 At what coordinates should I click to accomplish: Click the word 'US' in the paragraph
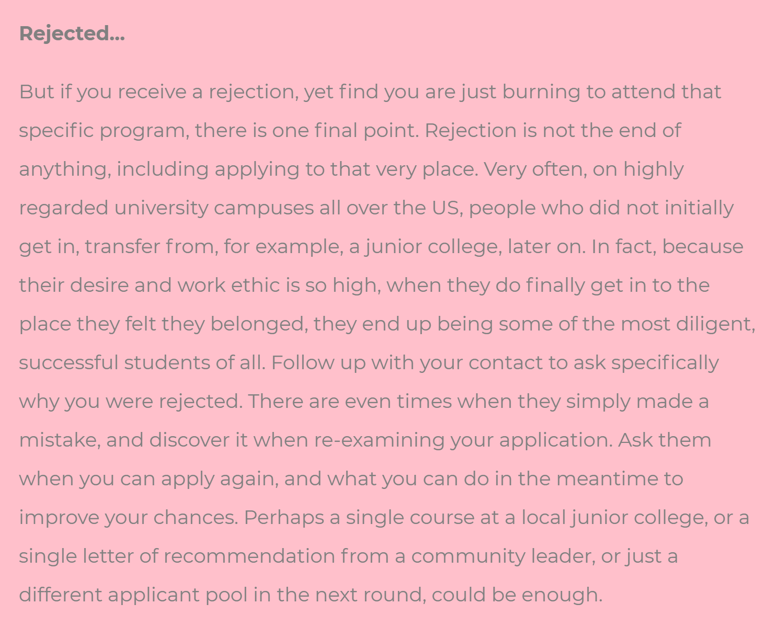point(444,208)
